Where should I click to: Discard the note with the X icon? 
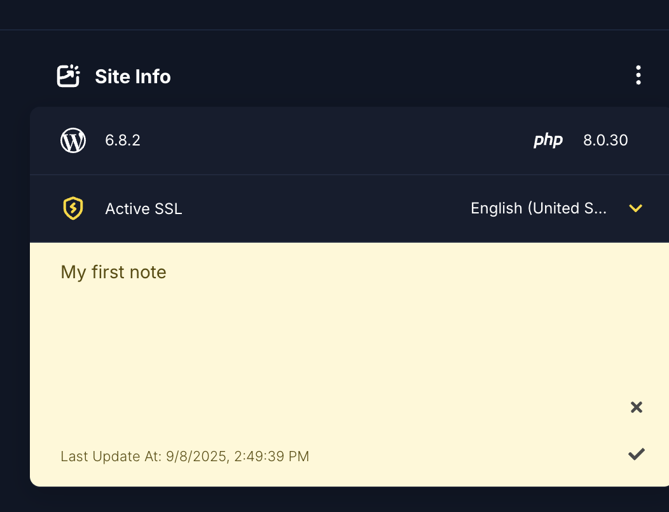tap(637, 407)
